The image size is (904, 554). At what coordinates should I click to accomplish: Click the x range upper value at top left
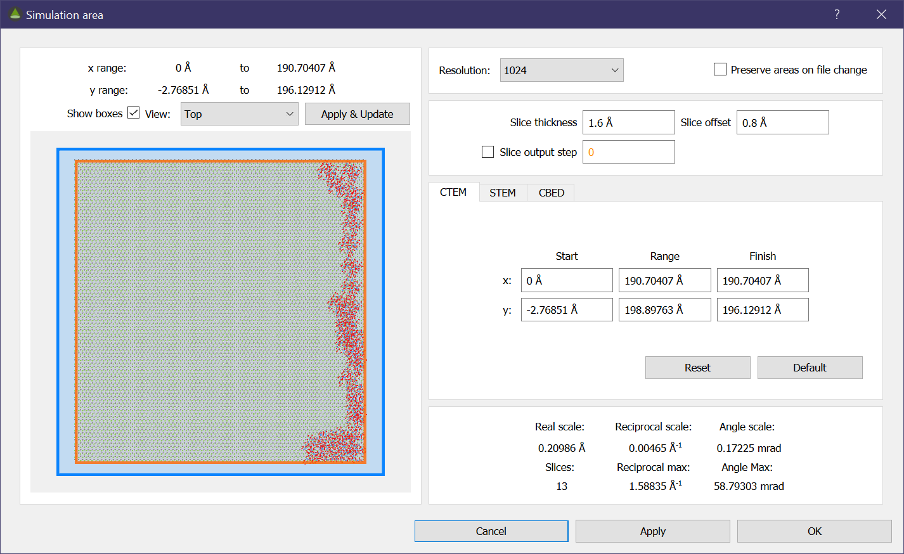(x=306, y=67)
